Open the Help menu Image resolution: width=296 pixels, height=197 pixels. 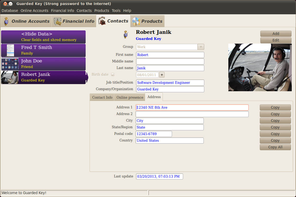(x=127, y=11)
